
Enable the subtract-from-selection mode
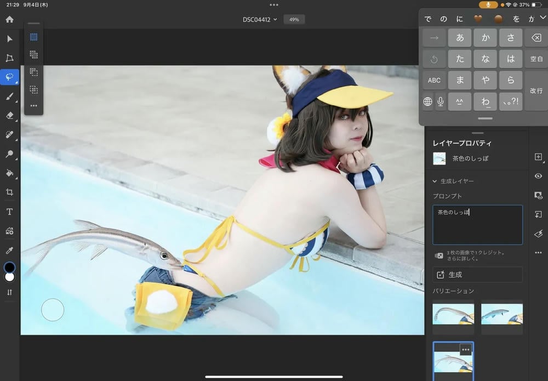tap(33, 72)
